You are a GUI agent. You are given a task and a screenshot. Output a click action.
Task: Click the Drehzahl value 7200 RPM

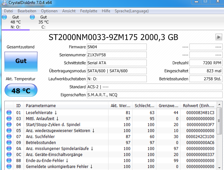tap(206, 63)
